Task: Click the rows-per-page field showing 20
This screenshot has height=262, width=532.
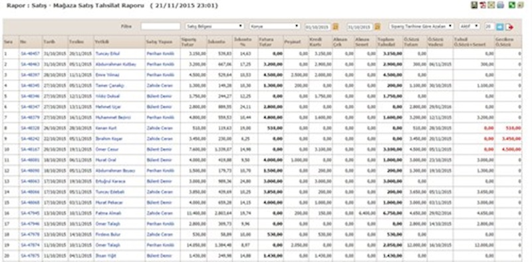Action: coord(489,27)
